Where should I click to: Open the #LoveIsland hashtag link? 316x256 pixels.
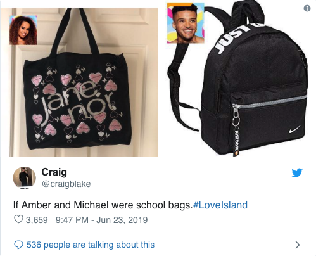tap(220, 205)
